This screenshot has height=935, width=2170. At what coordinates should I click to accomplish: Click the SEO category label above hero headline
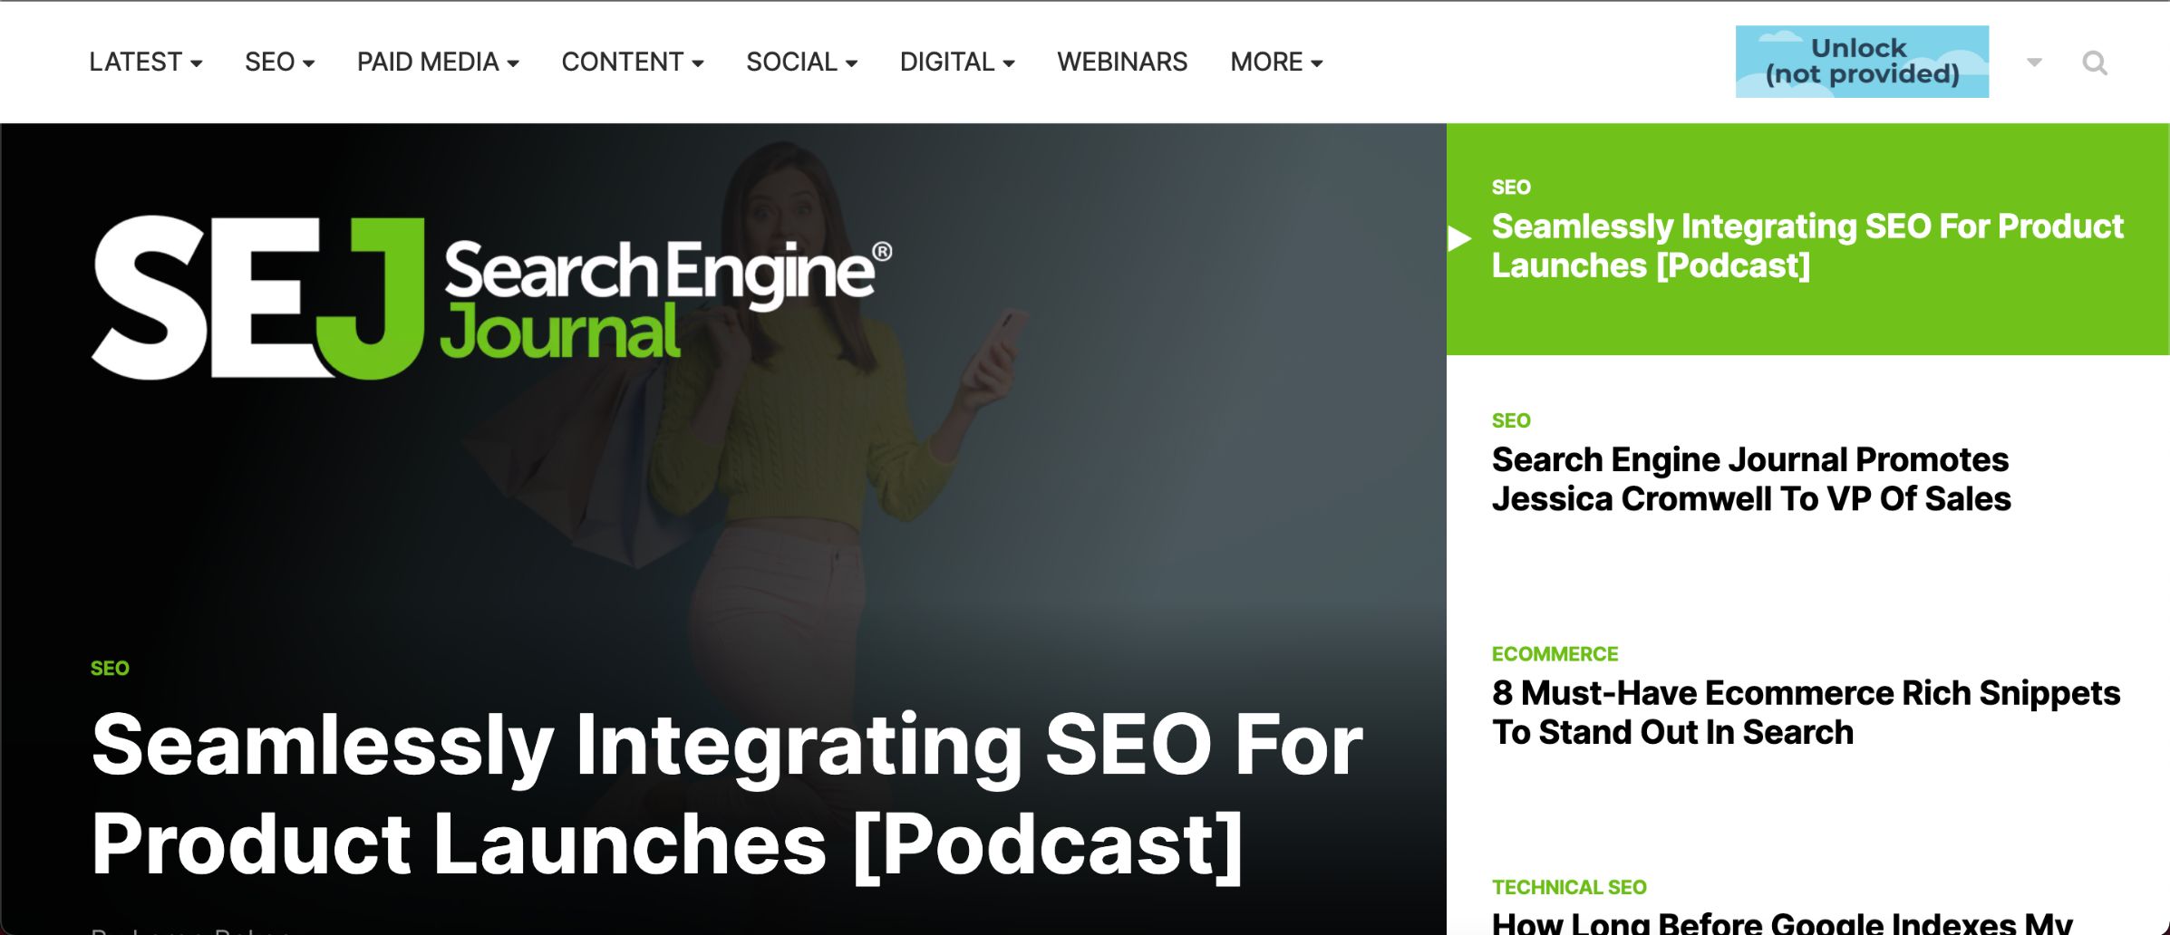click(110, 669)
